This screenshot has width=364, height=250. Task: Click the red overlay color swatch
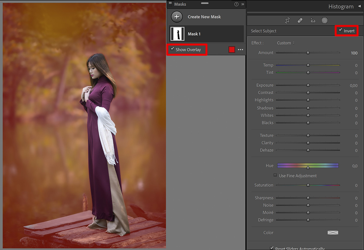[x=232, y=49]
